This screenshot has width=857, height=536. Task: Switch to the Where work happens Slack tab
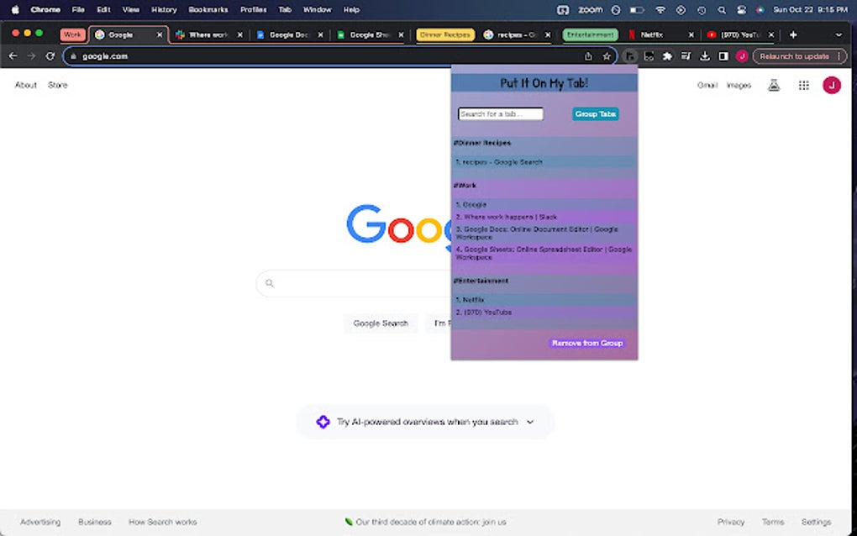[208, 34]
